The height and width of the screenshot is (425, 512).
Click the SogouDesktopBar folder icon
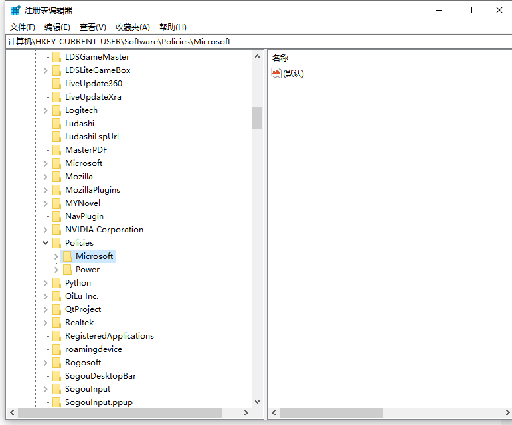(x=57, y=376)
